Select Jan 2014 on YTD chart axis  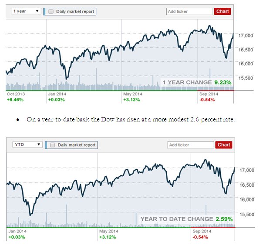point(18,231)
